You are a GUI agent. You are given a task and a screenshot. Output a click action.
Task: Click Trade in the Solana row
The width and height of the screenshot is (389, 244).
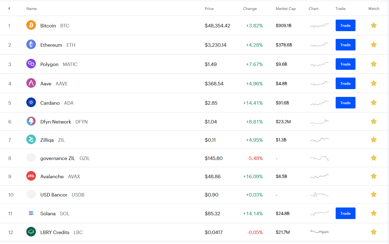click(x=346, y=213)
